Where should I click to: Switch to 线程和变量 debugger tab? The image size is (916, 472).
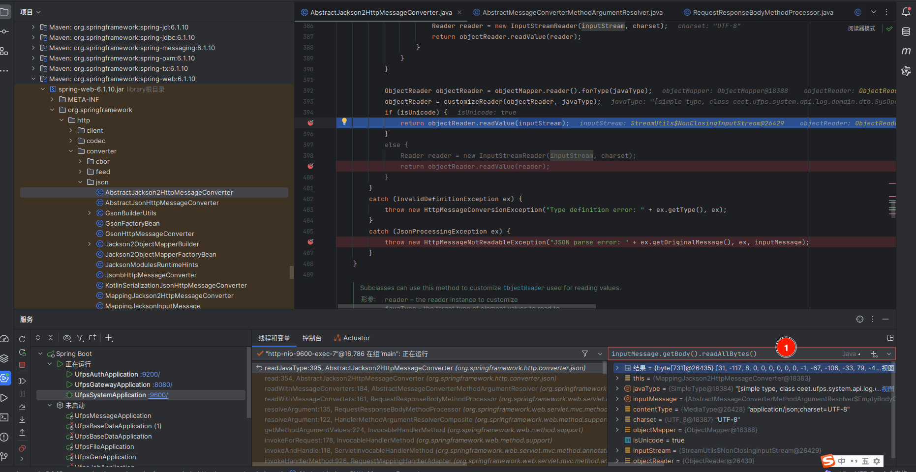274,338
